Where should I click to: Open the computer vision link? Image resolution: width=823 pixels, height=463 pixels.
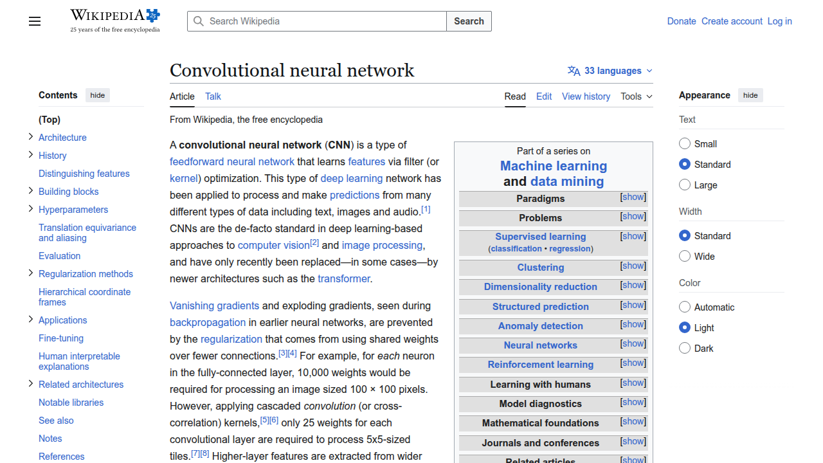[x=274, y=246]
